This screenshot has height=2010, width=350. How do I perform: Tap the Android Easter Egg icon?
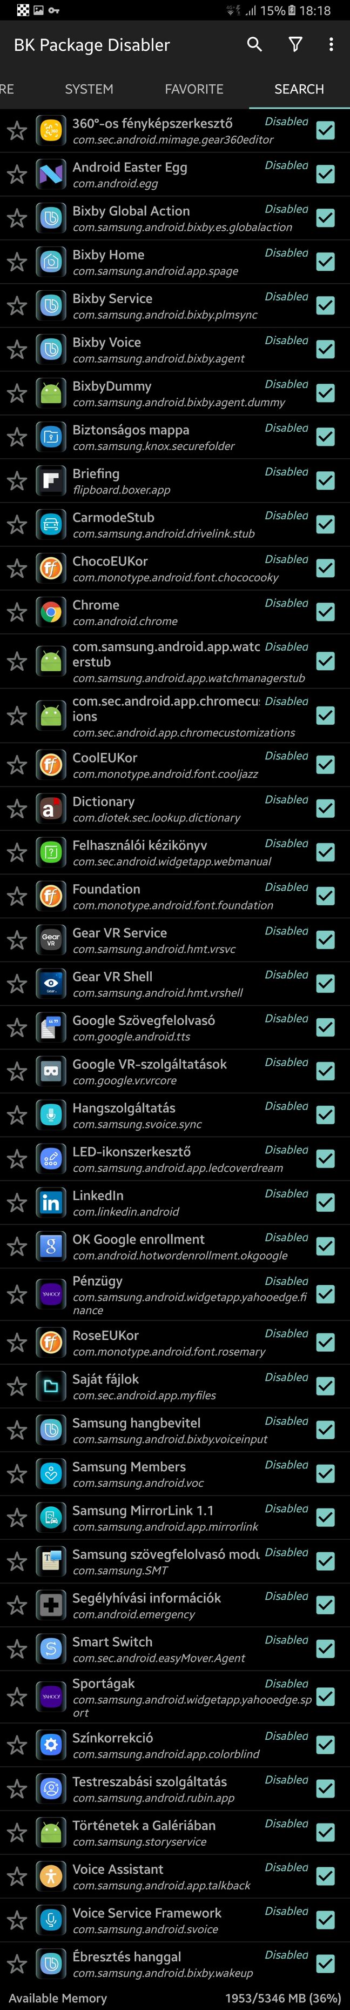51,174
